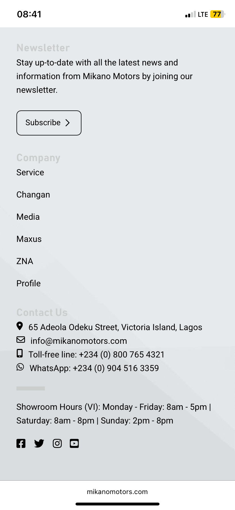Open the Twitter social icon
Viewport: 235px width, 510px height.
(x=39, y=443)
